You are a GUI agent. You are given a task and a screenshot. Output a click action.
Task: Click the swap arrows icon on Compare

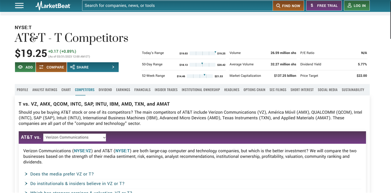click(41, 67)
